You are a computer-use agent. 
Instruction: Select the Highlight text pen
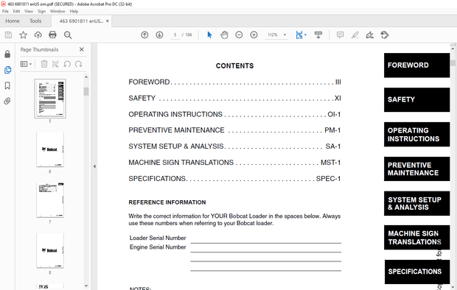click(355, 35)
